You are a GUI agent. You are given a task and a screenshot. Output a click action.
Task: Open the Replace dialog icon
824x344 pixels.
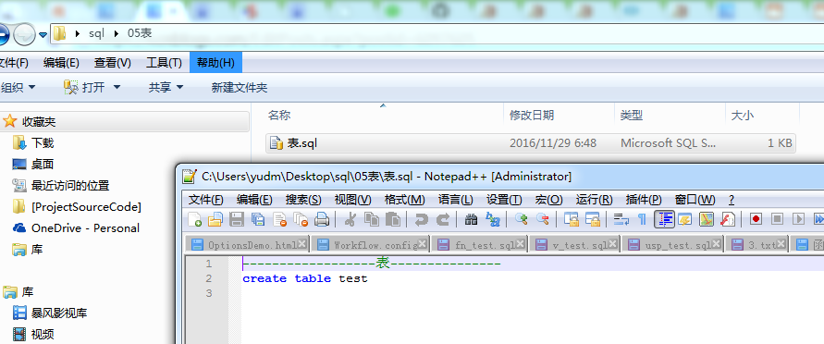click(x=492, y=219)
